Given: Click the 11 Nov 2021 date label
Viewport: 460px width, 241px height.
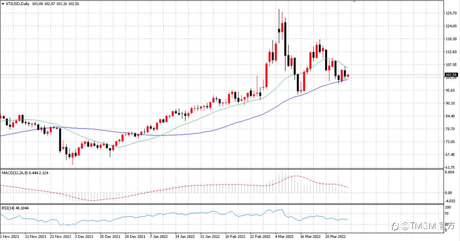Looking at the screenshot, I should (x=35, y=236).
